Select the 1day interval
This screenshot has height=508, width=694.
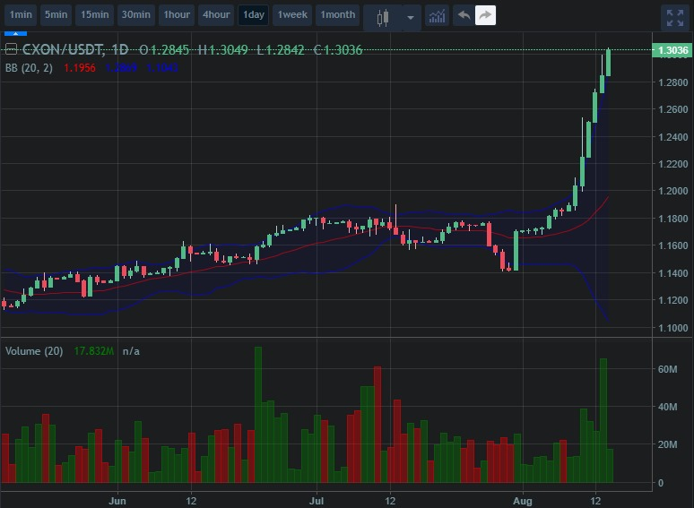tap(253, 15)
